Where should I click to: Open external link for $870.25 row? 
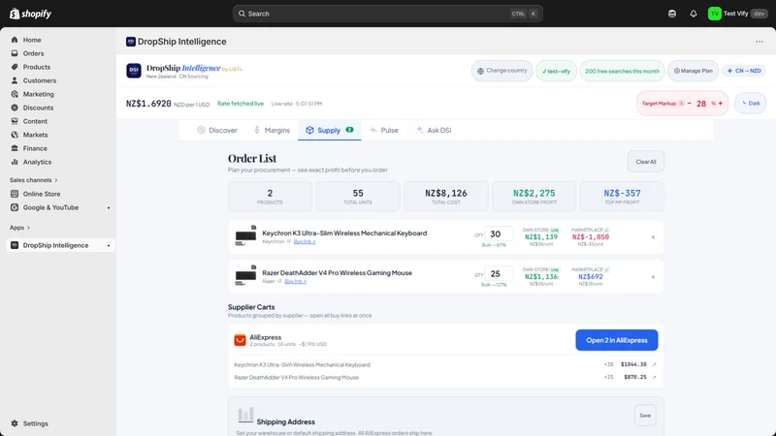(x=654, y=377)
